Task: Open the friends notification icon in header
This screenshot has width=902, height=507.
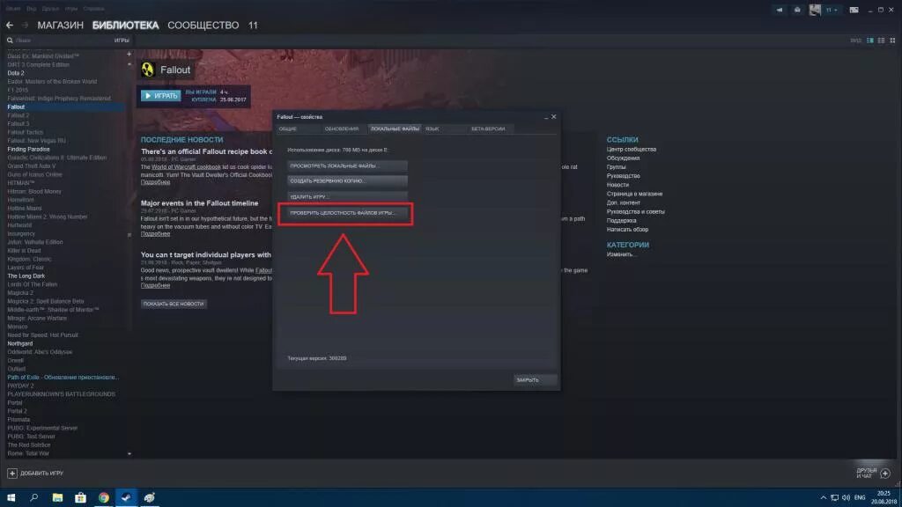Action: tap(796, 10)
